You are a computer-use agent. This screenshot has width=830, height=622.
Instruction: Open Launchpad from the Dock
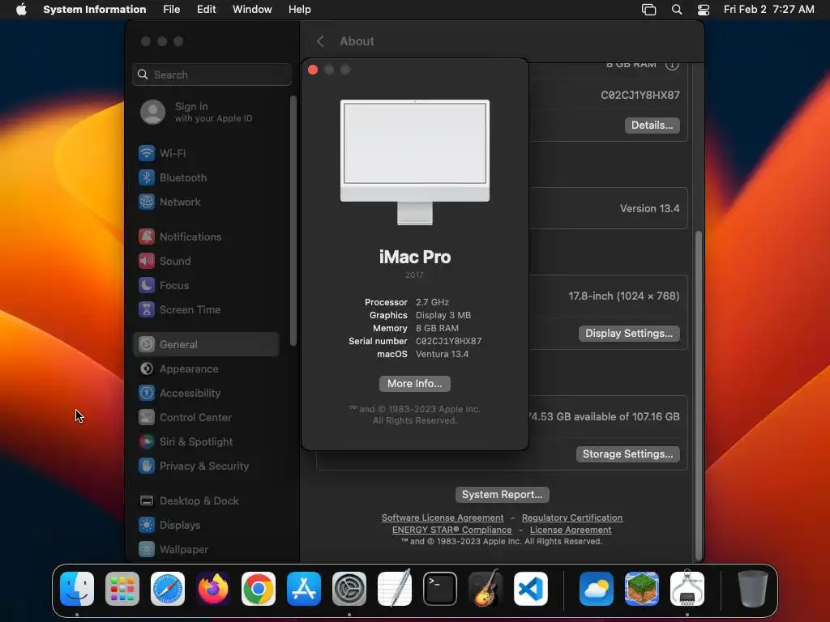(x=122, y=589)
